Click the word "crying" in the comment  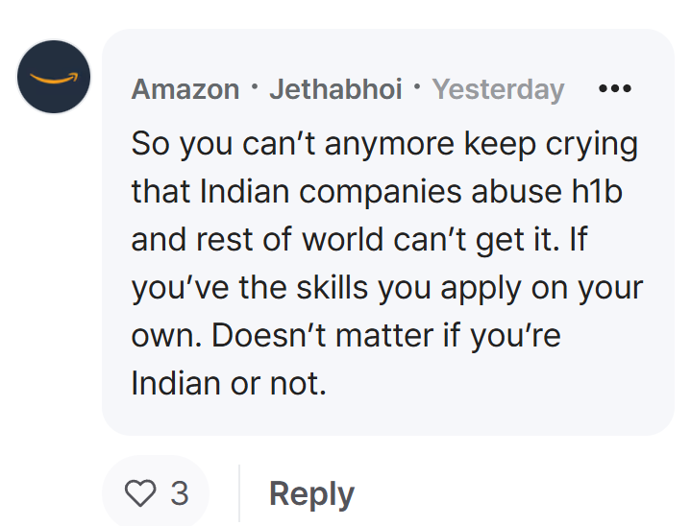click(591, 145)
